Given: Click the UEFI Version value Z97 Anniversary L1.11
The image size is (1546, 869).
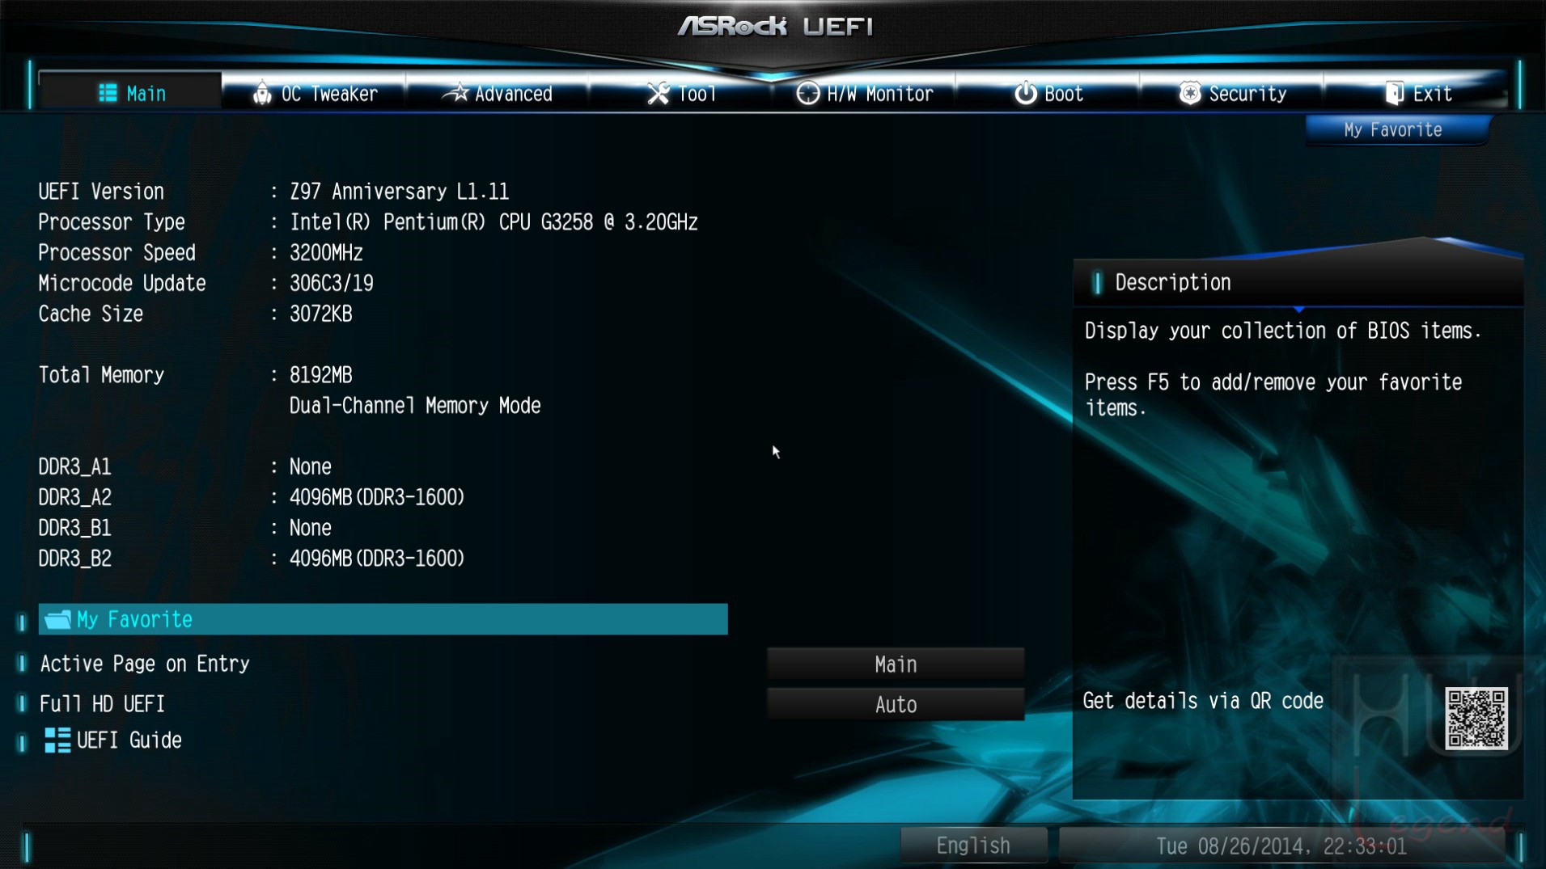Looking at the screenshot, I should coord(399,192).
